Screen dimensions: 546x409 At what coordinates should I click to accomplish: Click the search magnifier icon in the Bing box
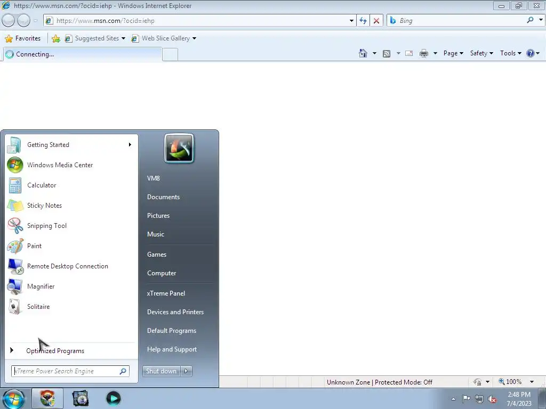tap(530, 20)
